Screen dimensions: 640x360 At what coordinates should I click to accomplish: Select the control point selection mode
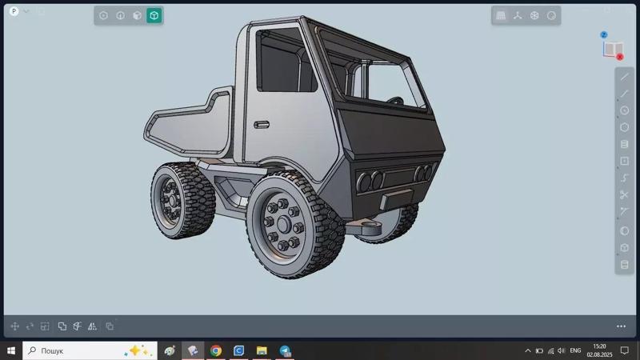click(x=103, y=15)
